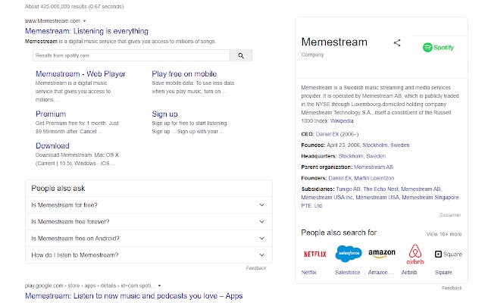Image resolution: width=485 pixels, height=303 pixels.
Task: Select the Square logo
Action: 448,255
